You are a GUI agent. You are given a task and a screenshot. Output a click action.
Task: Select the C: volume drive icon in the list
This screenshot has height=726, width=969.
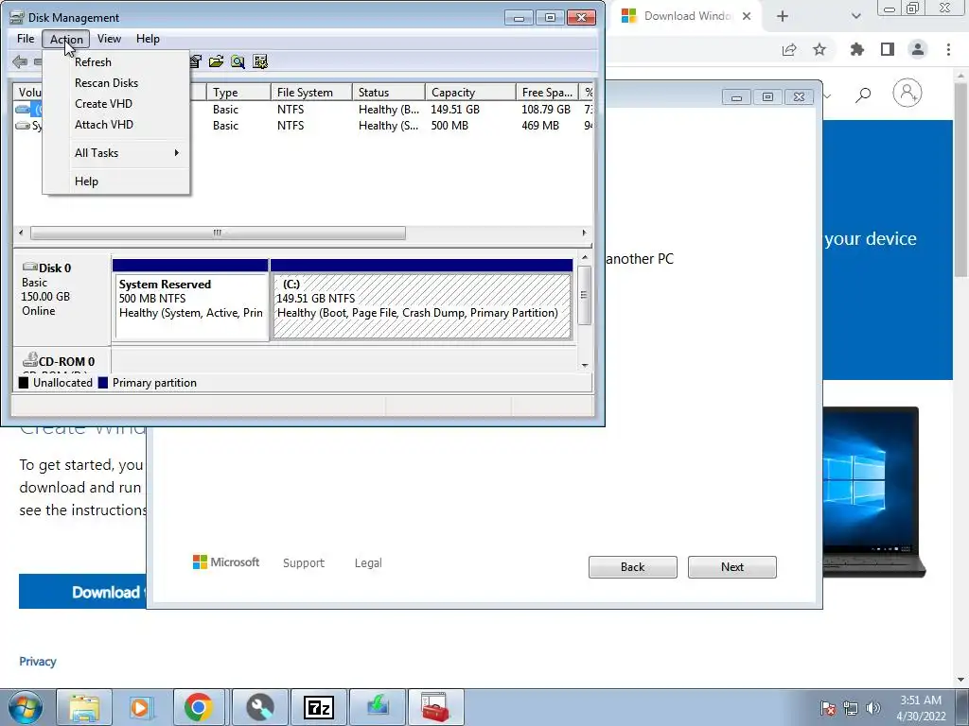(23, 110)
